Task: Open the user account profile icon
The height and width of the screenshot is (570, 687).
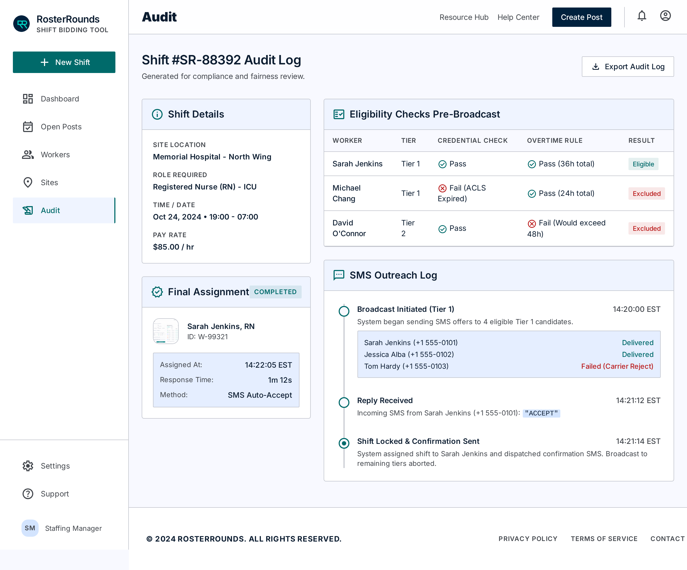Action: tap(666, 16)
